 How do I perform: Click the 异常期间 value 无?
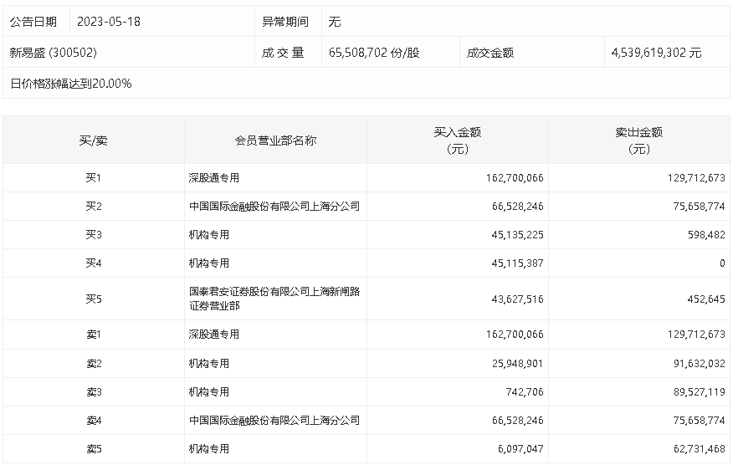point(335,22)
